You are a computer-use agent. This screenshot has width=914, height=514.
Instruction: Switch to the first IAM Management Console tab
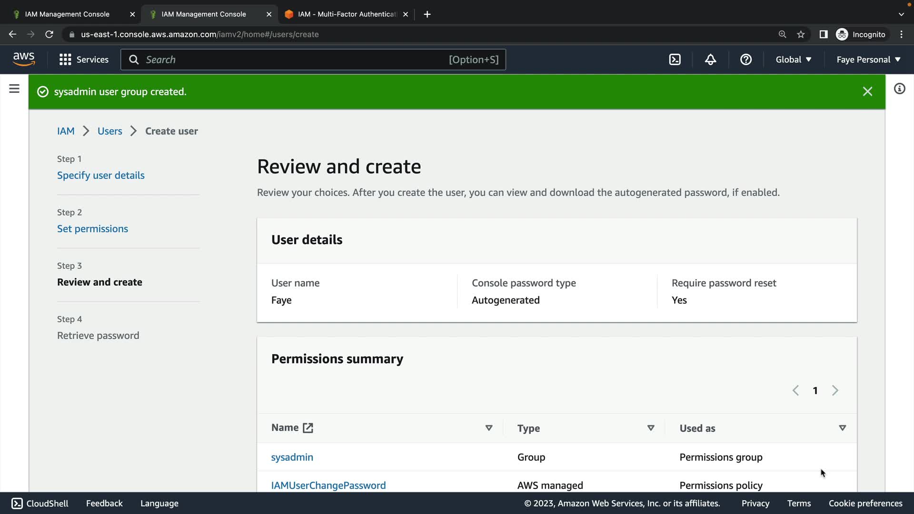(67, 14)
